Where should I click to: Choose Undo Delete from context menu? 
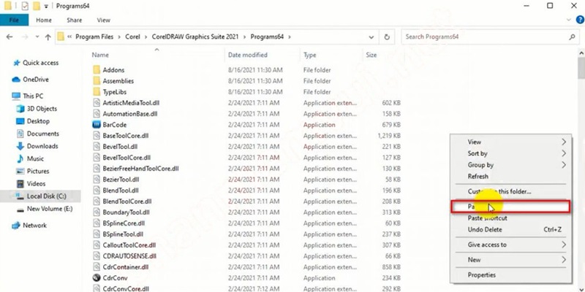(x=511, y=230)
